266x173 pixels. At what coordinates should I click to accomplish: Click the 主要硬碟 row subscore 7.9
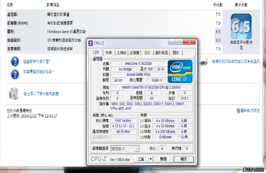point(218,49)
